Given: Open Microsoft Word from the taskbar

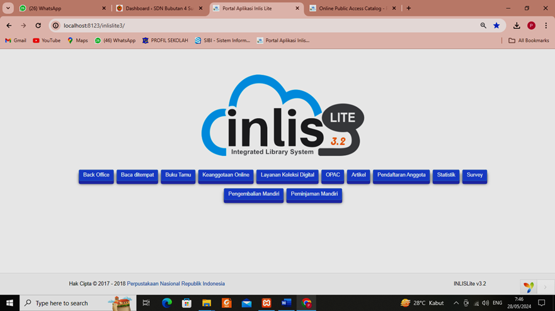Looking at the screenshot, I should (287, 303).
